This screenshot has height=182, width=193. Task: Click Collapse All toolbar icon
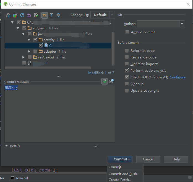[x=58, y=15]
